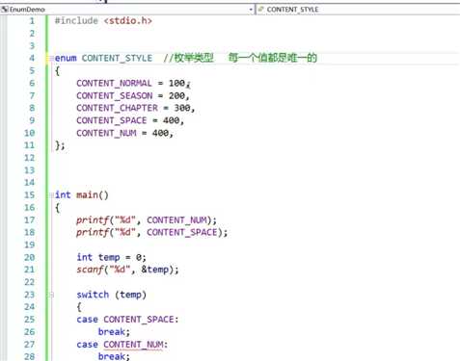Click line number 19 in the gutter

(x=29, y=245)
